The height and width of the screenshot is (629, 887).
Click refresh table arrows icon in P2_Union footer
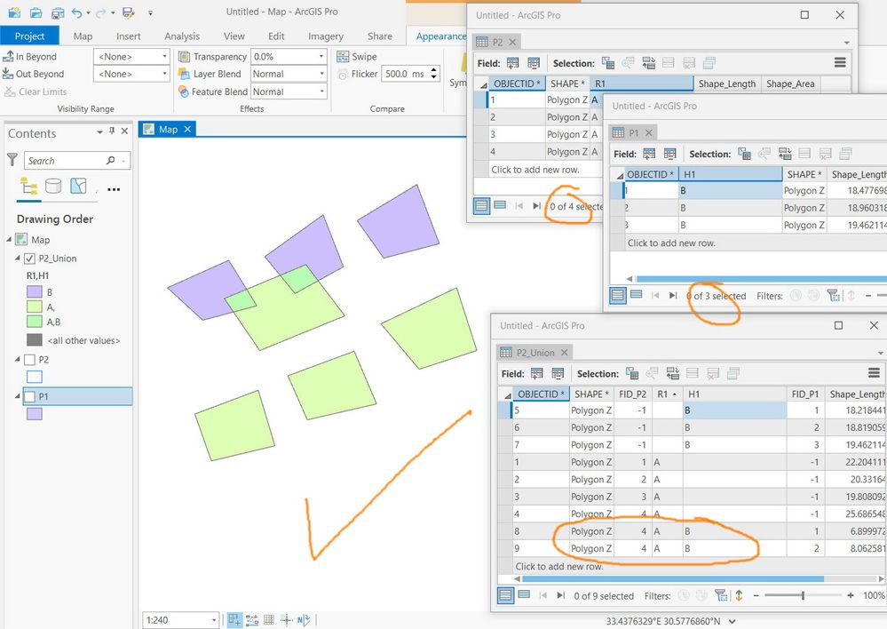[739, 595]
